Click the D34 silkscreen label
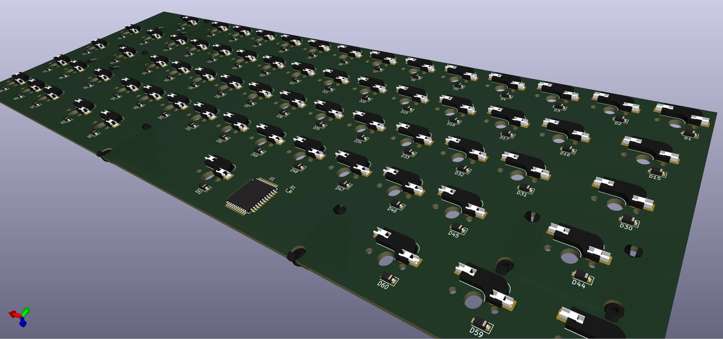Image resolution: width=723 pixels, height=339 pixels. pyautogui.click(x=358, y=141)
